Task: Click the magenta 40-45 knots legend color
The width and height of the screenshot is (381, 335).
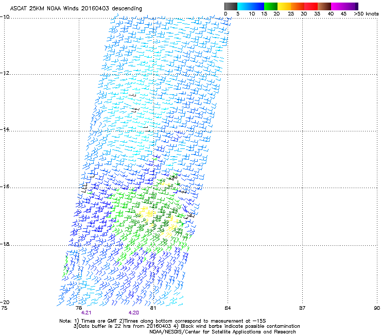Action: click(x=338, y=6)
